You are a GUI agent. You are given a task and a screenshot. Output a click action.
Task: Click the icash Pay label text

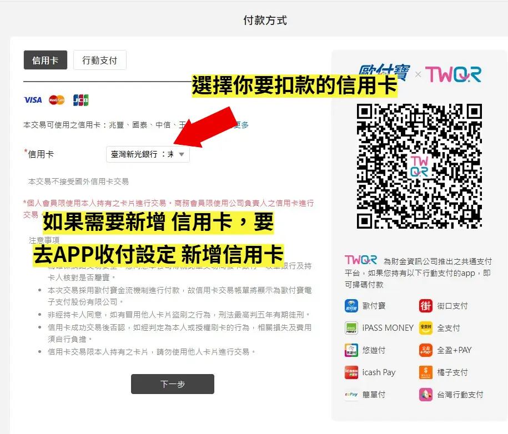click(379, 372)
